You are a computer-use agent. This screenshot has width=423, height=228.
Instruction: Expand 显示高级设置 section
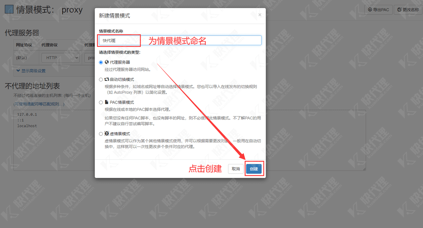tap(31, 71)
